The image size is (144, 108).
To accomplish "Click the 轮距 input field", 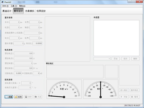I will 15,27.
